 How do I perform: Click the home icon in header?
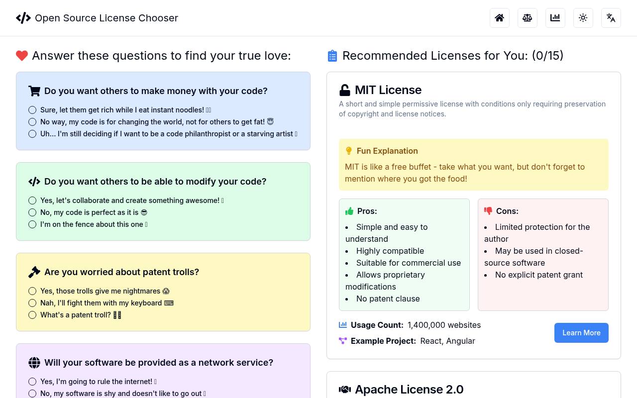click(x=500, y=18)
